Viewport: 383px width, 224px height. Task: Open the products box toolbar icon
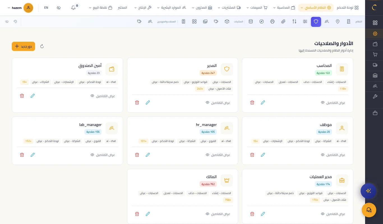(x=227, y=22)
